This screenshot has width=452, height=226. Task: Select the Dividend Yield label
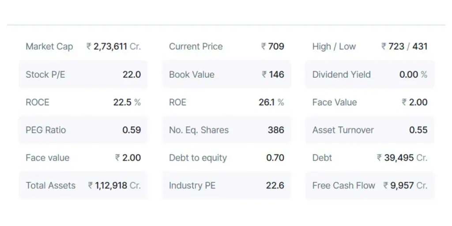tap(342, 75)
